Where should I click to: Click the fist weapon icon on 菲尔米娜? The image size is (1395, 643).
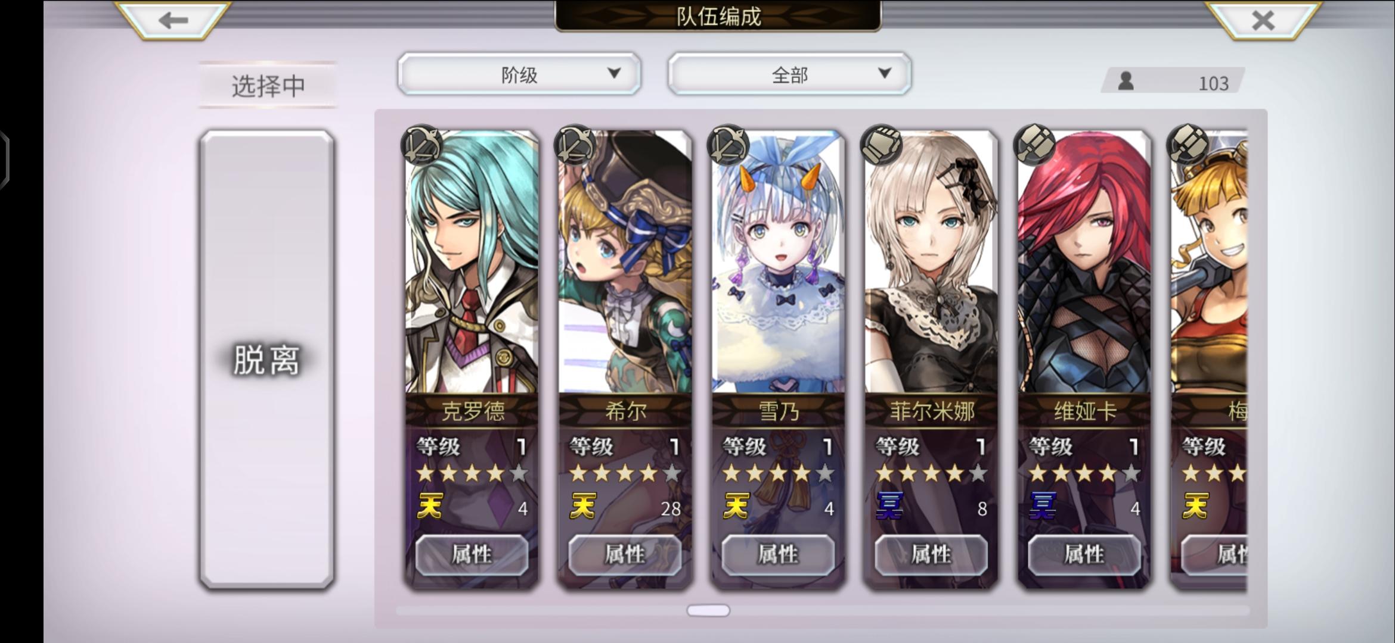(x=881, y=145)
